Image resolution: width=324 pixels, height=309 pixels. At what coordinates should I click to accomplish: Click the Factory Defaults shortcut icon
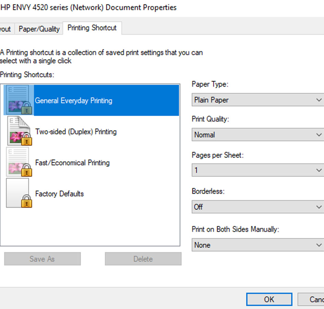[x=19, y=193]
